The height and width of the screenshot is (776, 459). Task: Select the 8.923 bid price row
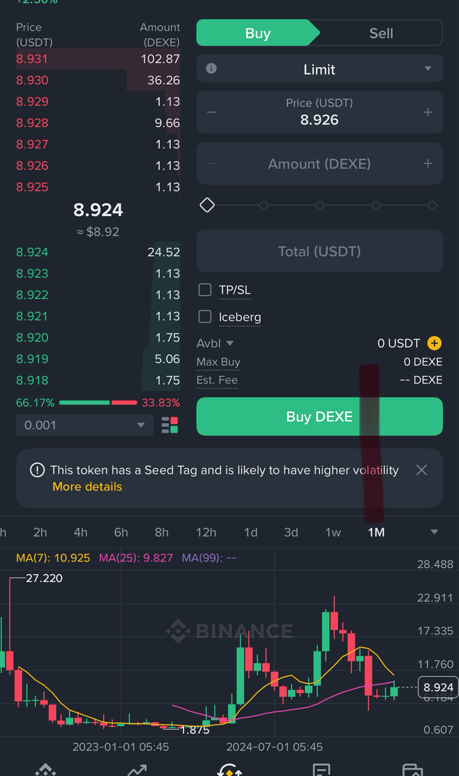pos(98,273)
